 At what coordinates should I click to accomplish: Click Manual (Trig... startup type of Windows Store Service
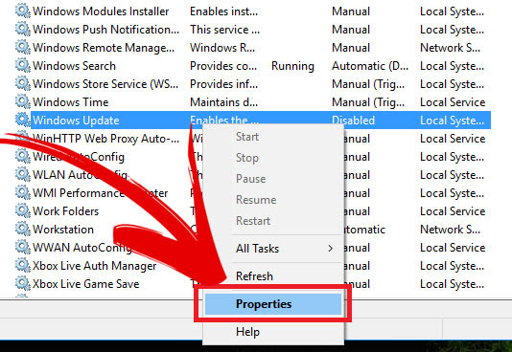click(x=368, y=84)
